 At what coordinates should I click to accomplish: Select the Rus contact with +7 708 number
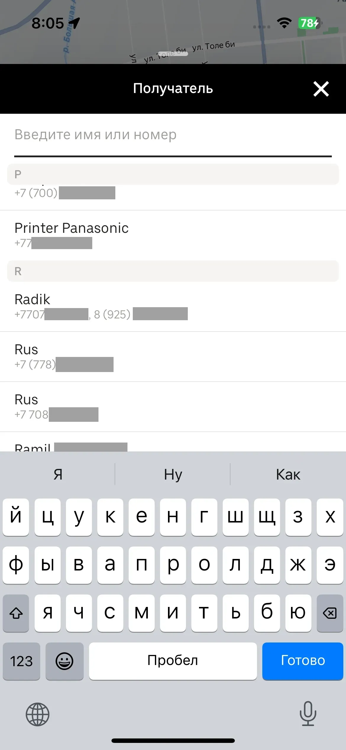173,407
